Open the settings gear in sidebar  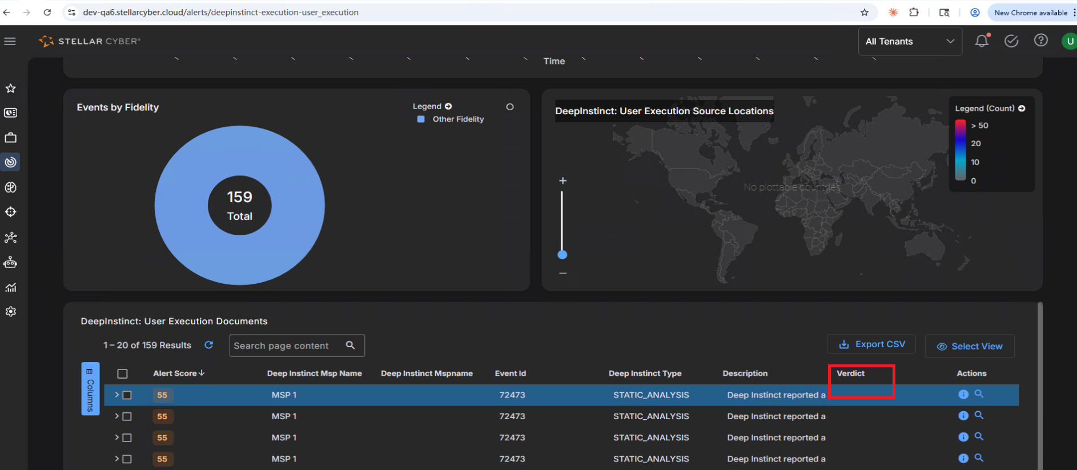[11, 312]
